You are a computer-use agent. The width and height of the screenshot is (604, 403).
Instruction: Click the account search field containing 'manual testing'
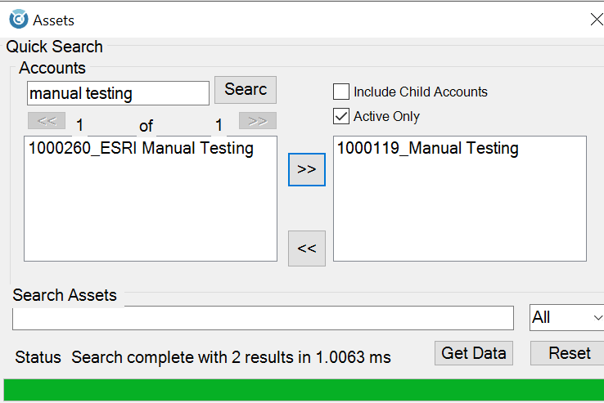pos(118,93)
